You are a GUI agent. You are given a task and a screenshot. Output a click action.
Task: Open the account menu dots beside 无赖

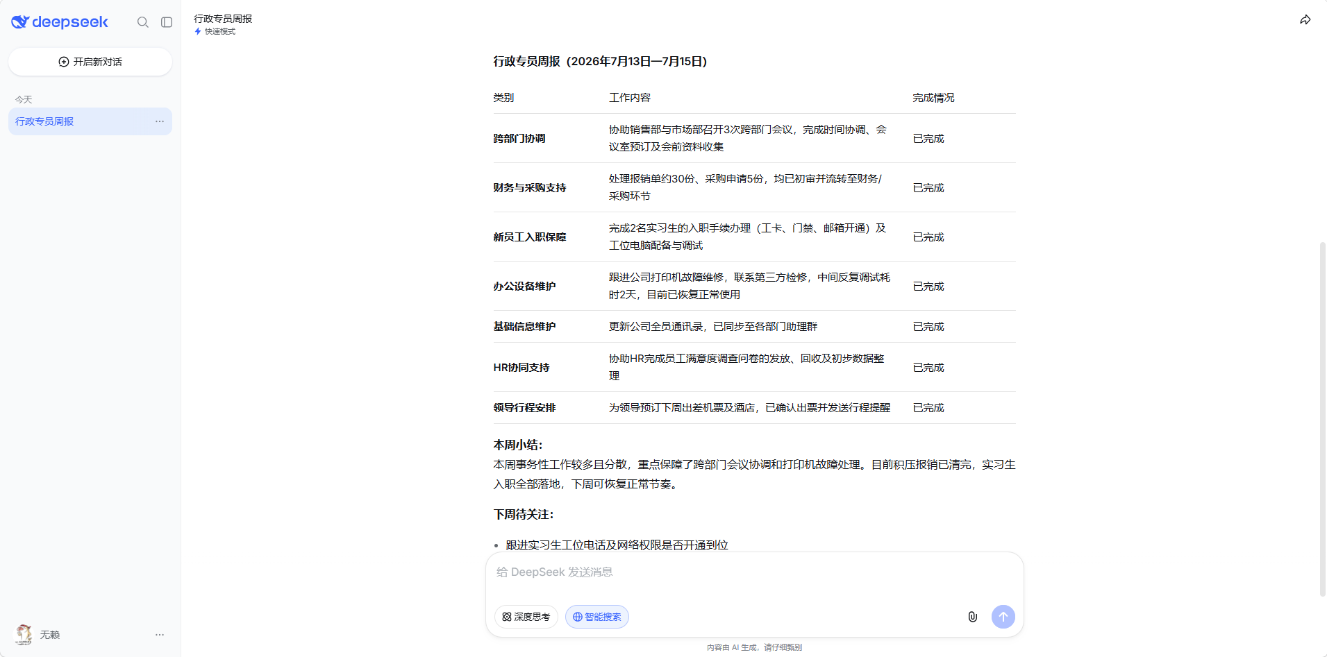(x=160, y=635)
